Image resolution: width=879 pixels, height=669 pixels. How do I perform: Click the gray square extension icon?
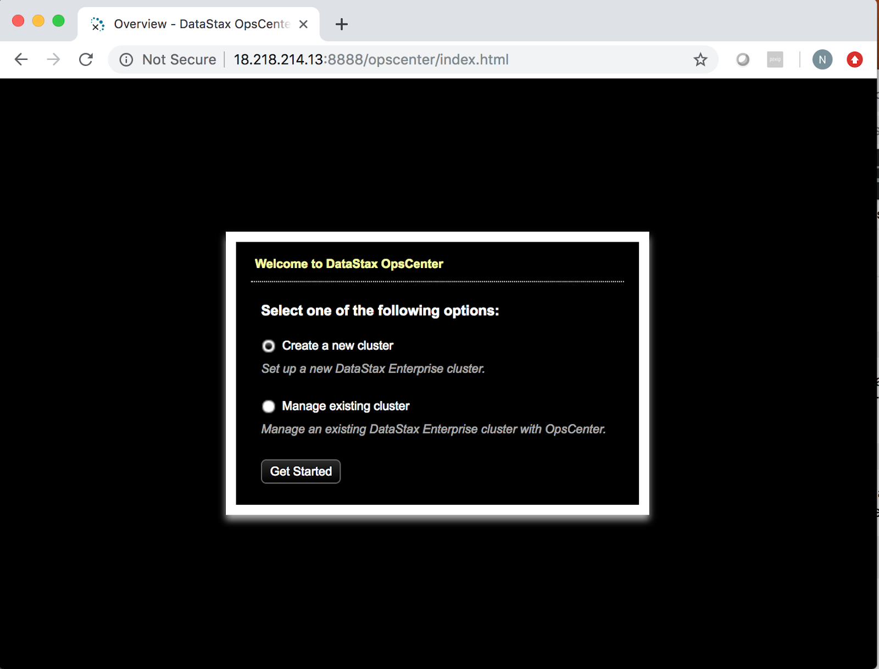click(775, 59)
